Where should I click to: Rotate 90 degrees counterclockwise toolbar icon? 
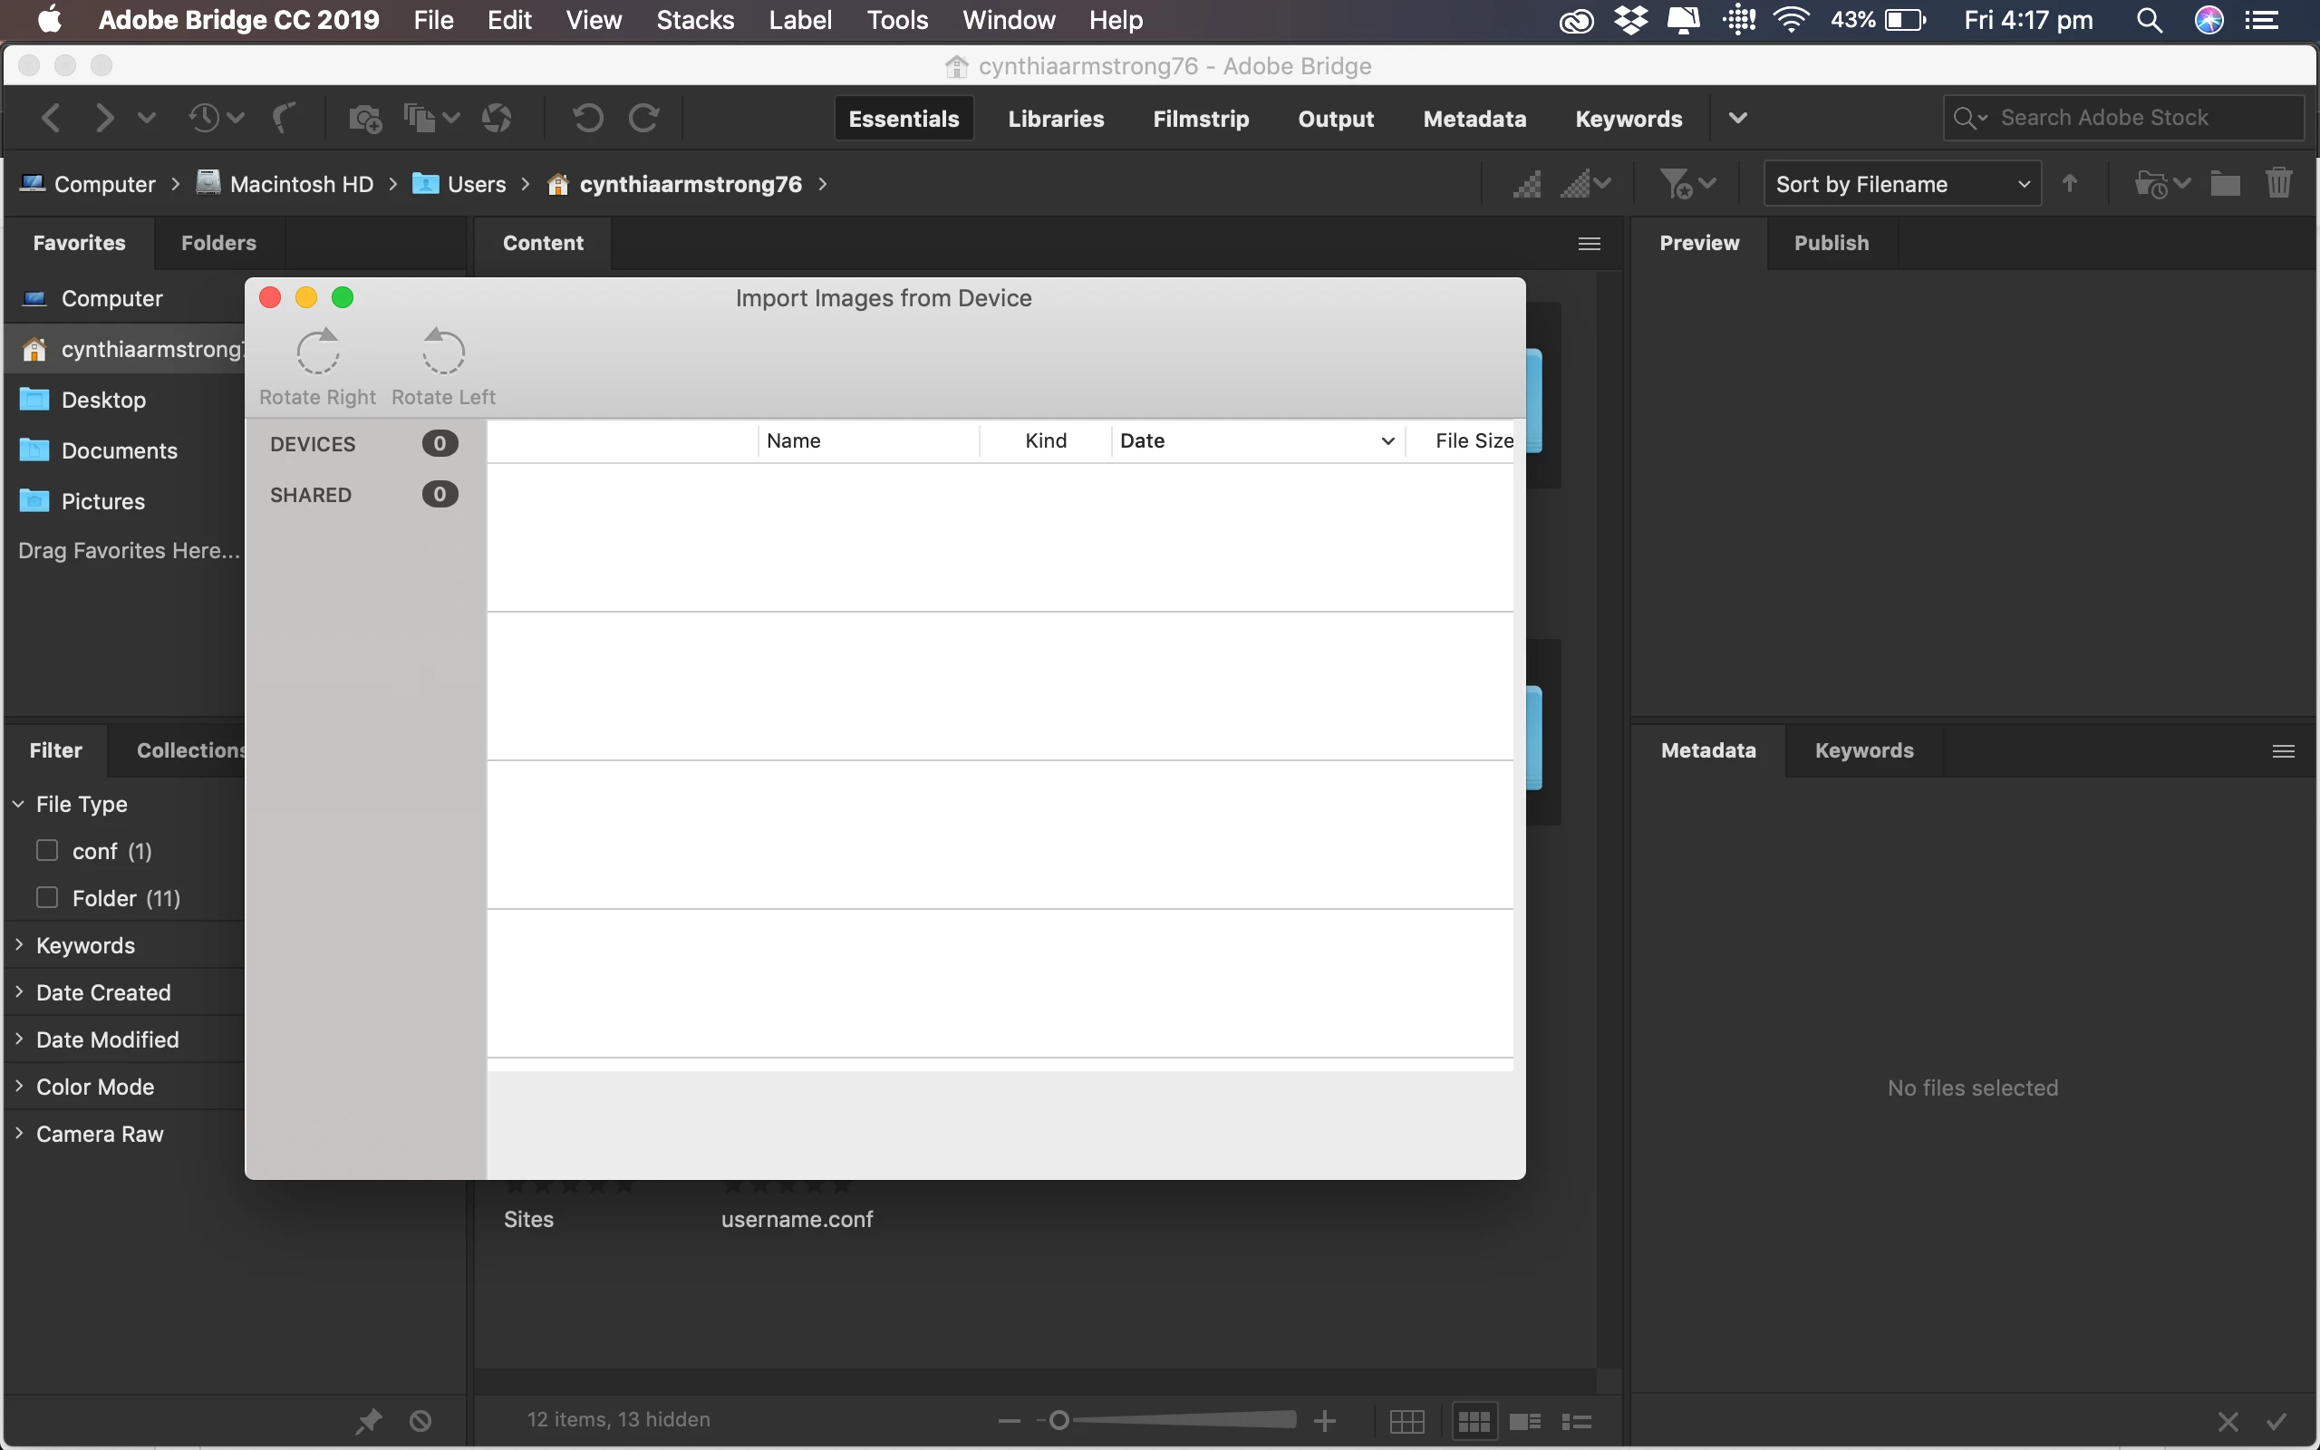click(x=587, y=118)
